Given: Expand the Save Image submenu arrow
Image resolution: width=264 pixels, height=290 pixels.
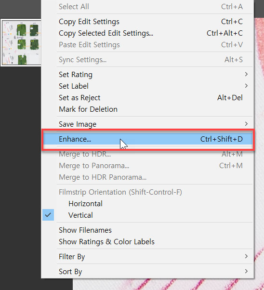Looking at the screenshot, I should (x=246, y=124).
